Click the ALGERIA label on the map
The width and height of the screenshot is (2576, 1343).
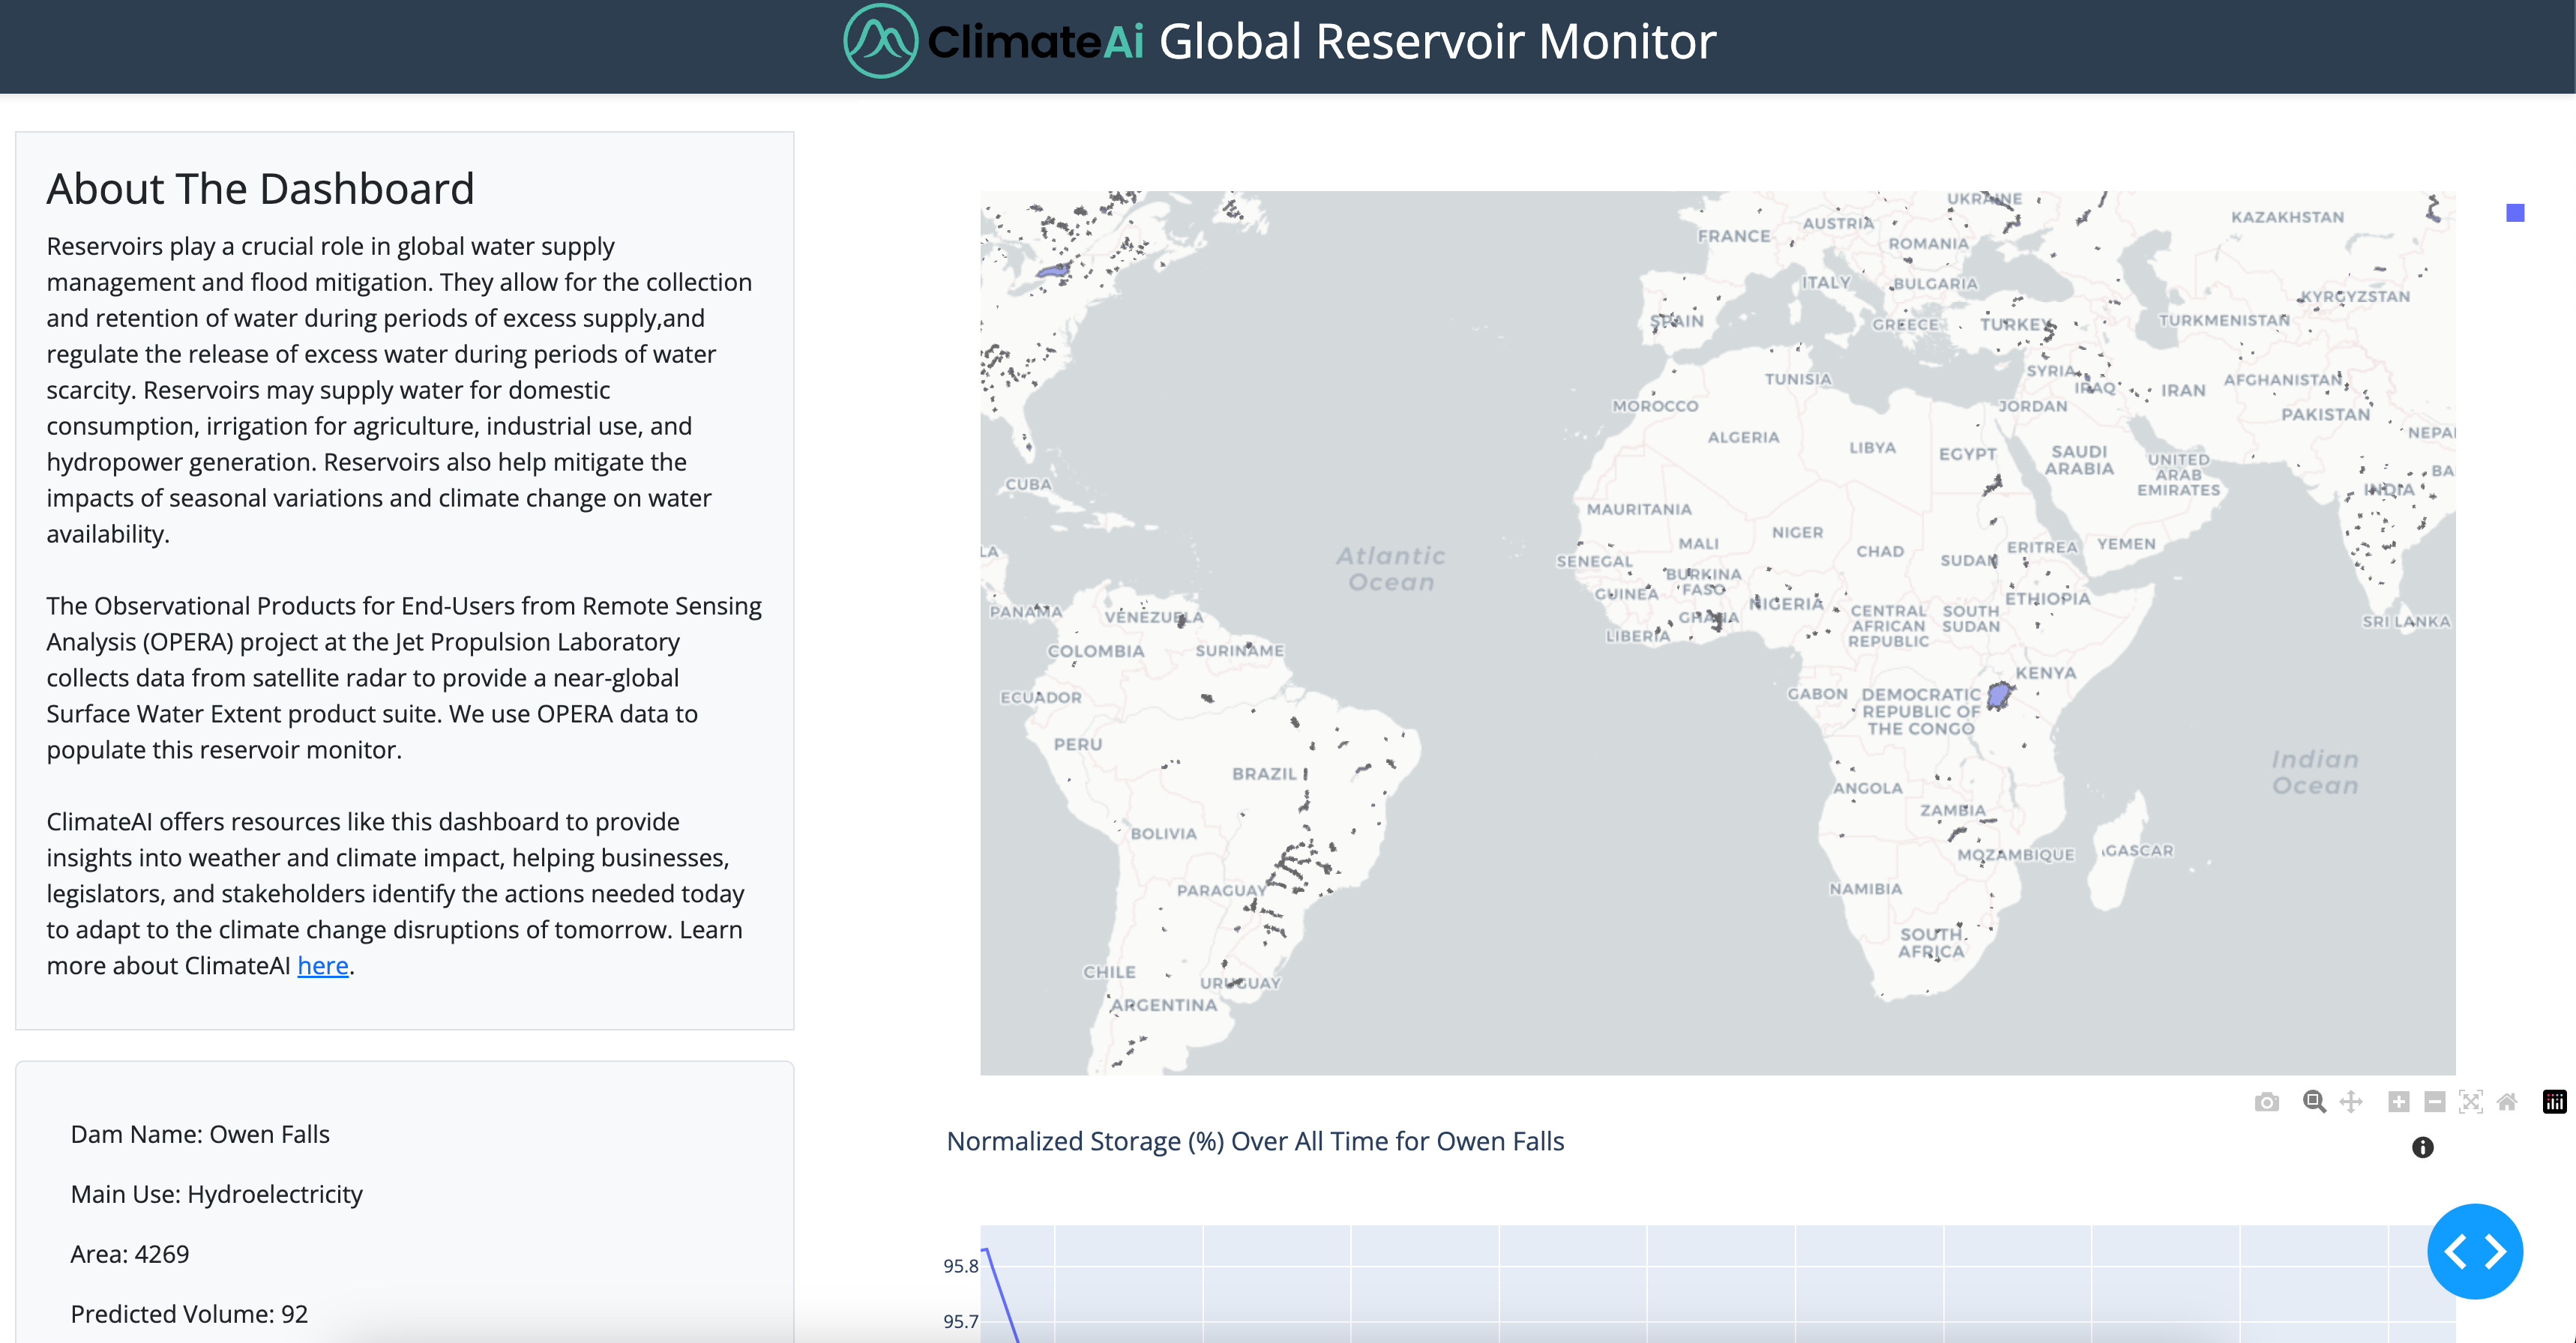(1743, 437)
